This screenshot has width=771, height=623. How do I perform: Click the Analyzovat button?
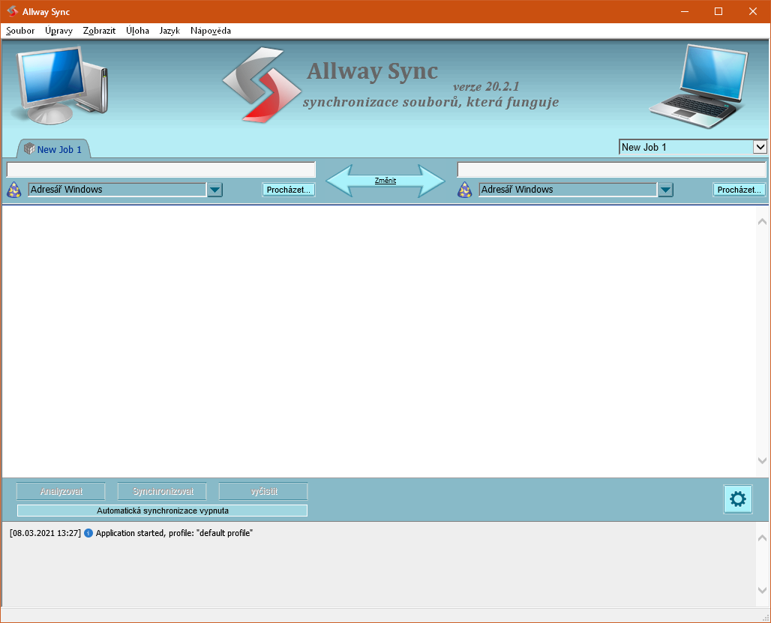61,491
